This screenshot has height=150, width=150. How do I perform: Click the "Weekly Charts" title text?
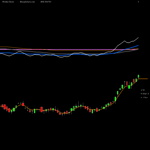click(x=8, y=2)
